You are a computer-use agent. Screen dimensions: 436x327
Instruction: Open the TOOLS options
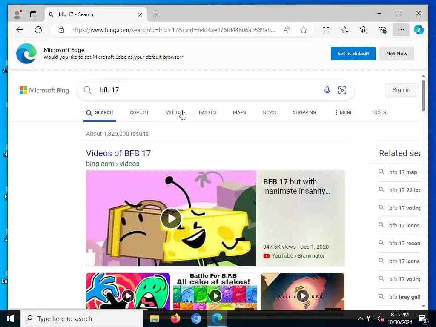point(379,112)
